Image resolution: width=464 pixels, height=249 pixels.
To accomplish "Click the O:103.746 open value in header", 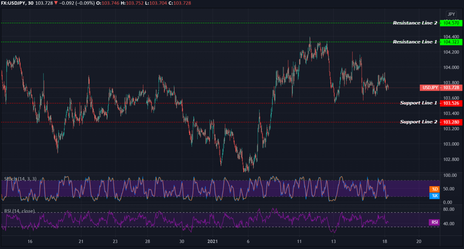I will click(x=108, y=3).
